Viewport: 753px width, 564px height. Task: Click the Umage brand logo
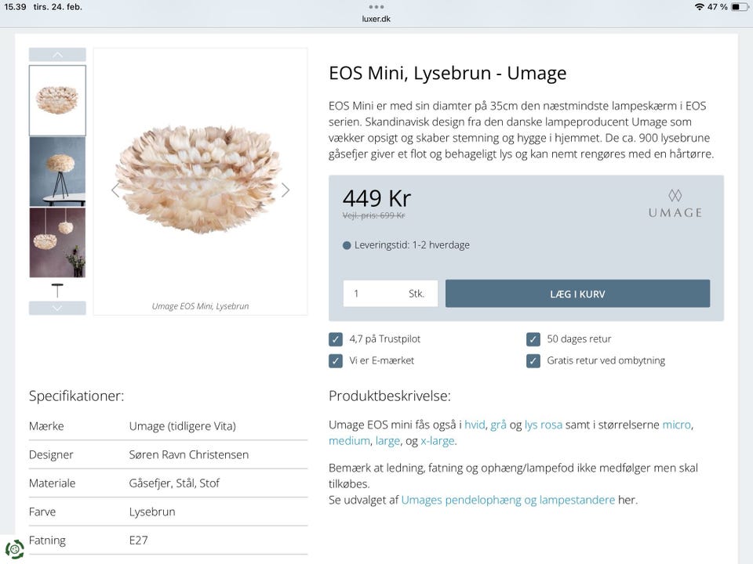(x=675, y=204)
